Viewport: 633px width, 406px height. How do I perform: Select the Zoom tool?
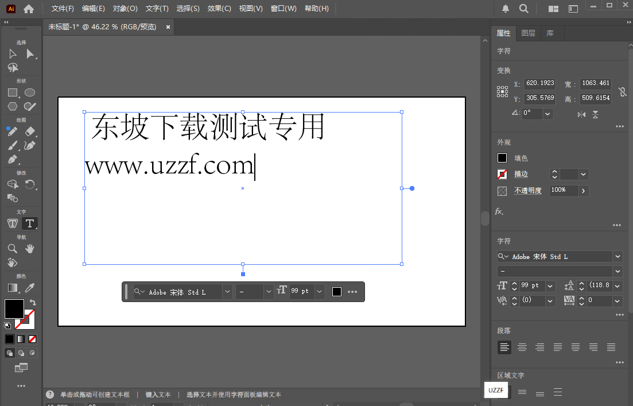click(x=12, y=248)
